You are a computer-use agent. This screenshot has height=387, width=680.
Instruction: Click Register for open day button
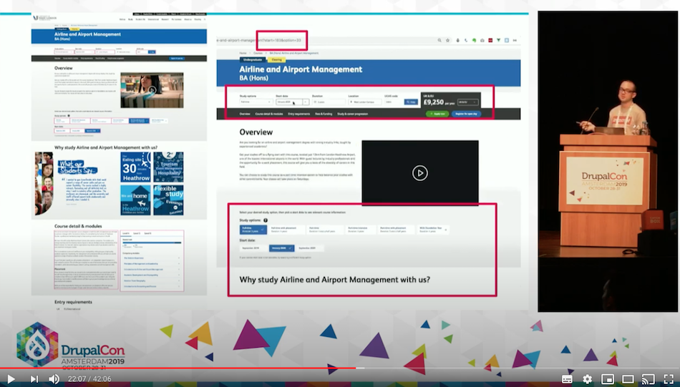click(x=466, y=114)
